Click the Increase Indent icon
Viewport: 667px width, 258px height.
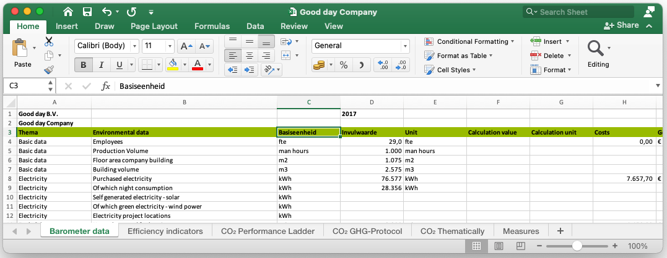point(250,70)
